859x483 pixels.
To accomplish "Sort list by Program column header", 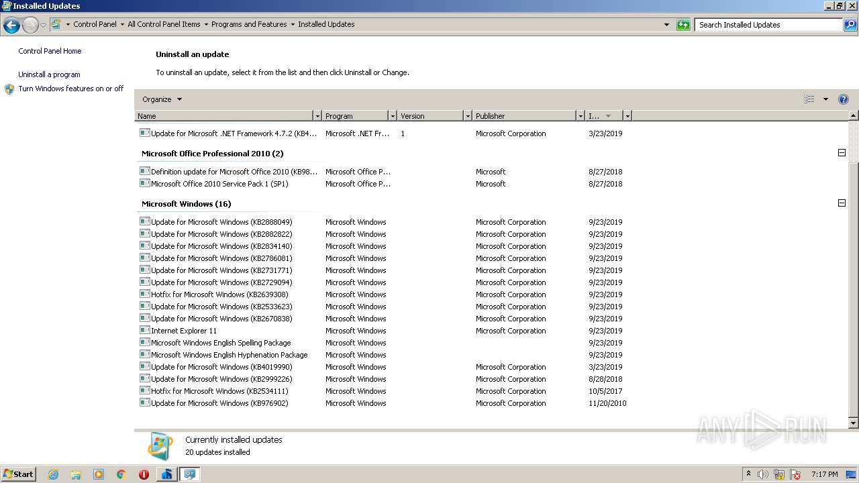I will 355,116.
